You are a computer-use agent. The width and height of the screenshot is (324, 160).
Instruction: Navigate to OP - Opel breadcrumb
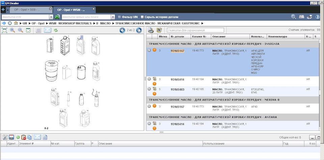point(38,24)
